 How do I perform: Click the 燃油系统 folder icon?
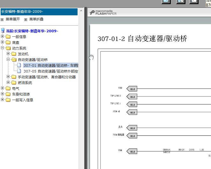point(14,82)
